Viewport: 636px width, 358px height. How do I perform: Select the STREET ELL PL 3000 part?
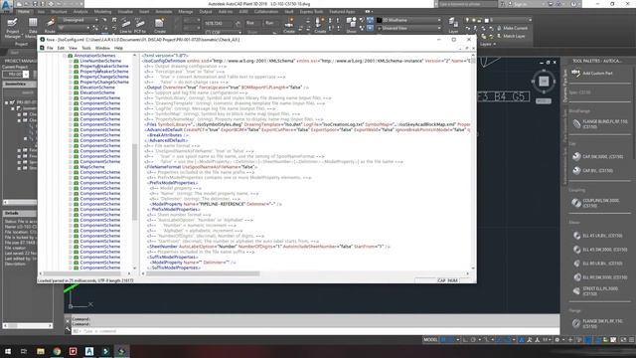point(595,291)
